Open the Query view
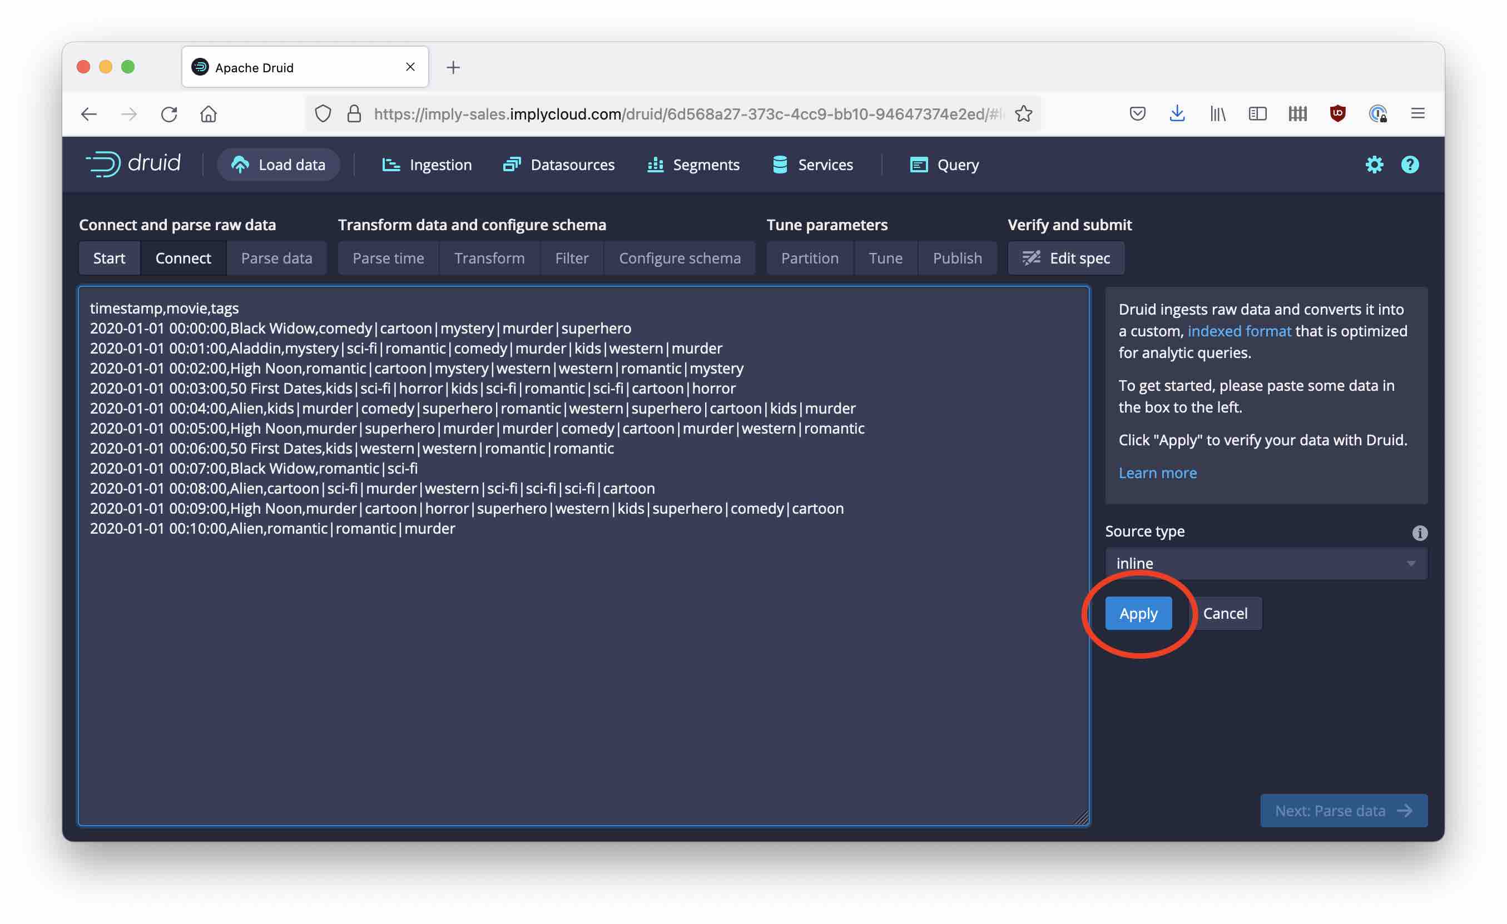The image size is (1507, 924). pyautogui.click(x=944, y=165)
